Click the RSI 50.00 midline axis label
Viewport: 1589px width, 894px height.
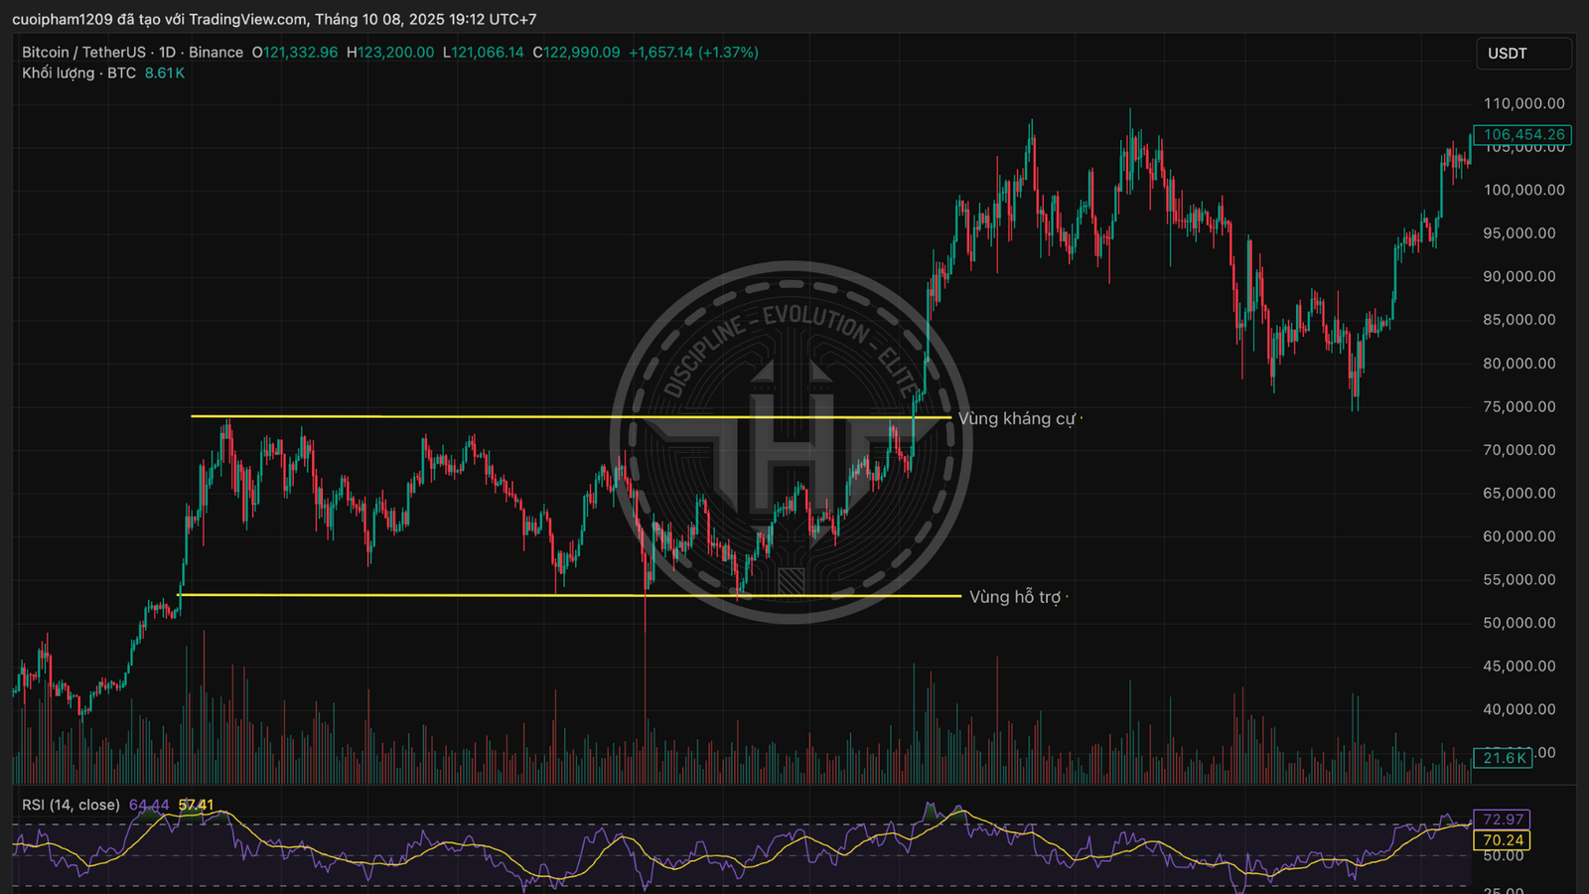point(1504,856)
